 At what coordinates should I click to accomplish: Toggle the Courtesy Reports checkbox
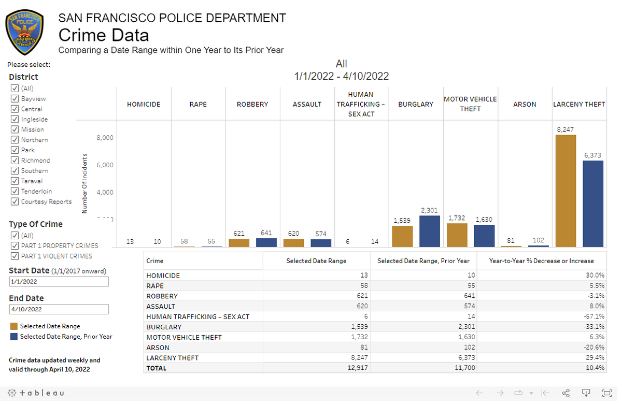(x=15, y=201)
